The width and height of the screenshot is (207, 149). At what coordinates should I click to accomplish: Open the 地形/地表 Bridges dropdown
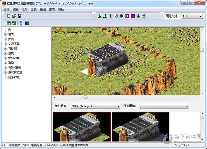(95, 106)
